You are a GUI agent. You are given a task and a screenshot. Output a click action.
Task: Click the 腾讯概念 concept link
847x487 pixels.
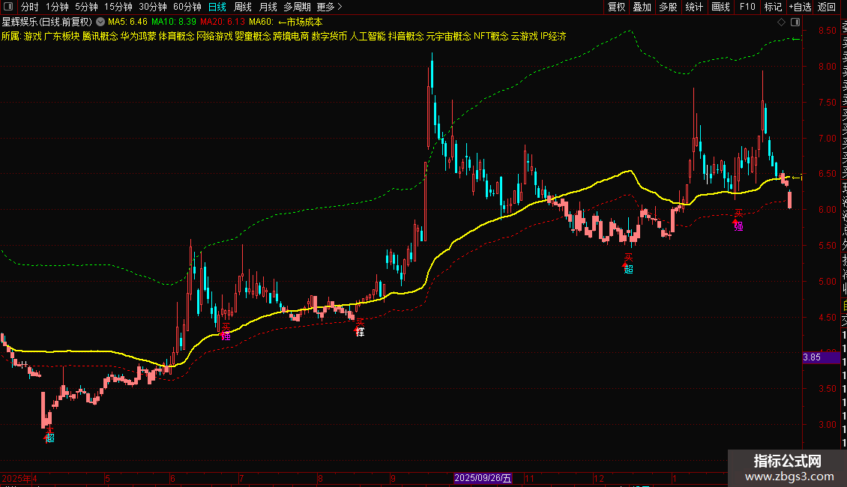coord(100,36)
